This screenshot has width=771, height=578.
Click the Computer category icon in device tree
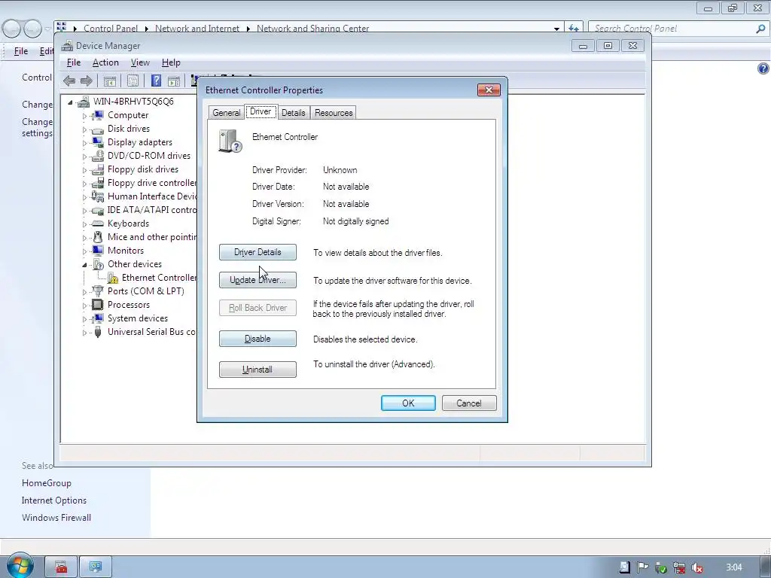(97, 115)
